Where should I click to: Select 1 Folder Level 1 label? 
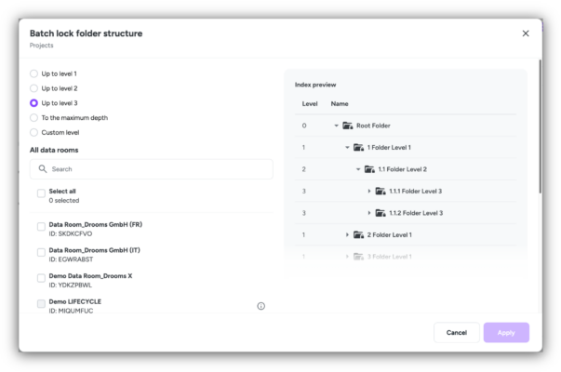point(389,147)
